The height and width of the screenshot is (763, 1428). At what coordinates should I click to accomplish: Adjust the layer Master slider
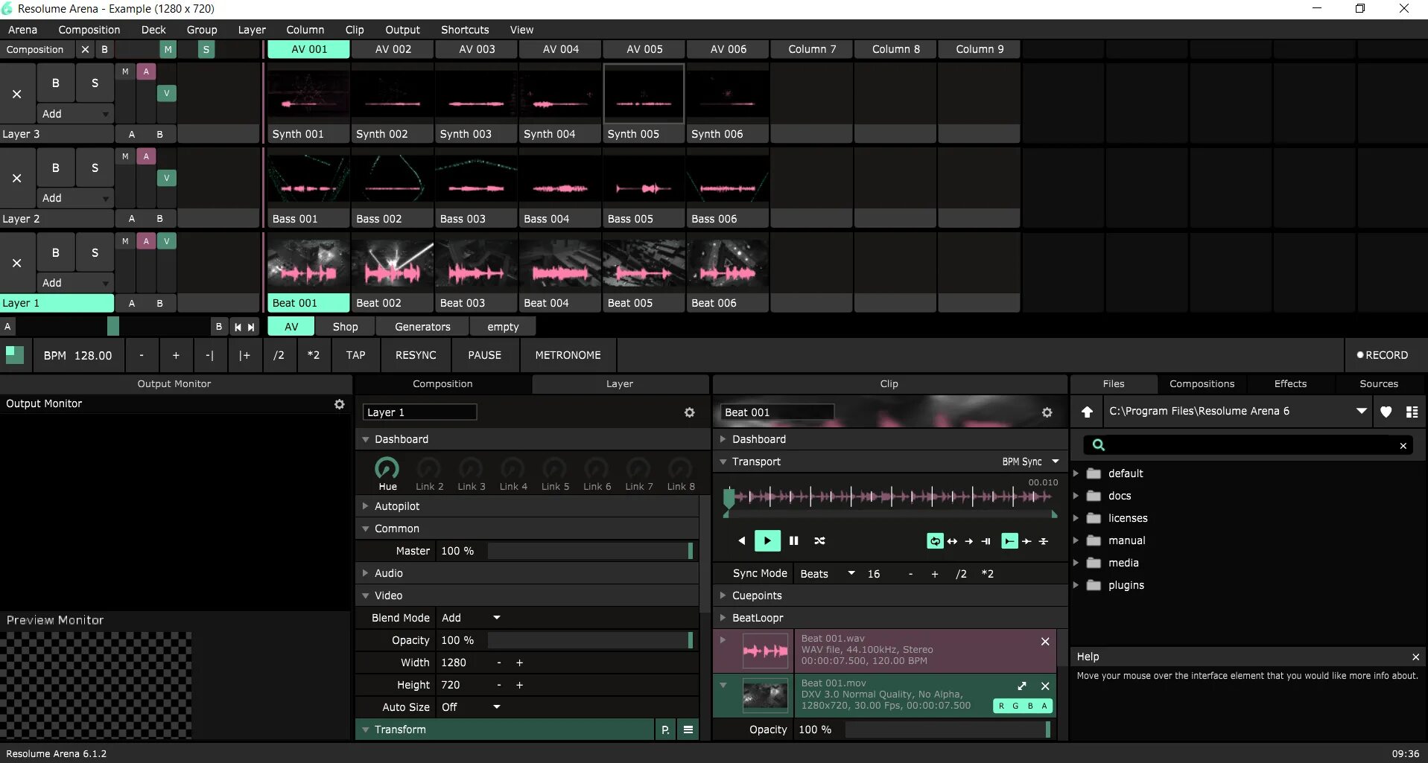pyautogui.click(x=590, y=551)
